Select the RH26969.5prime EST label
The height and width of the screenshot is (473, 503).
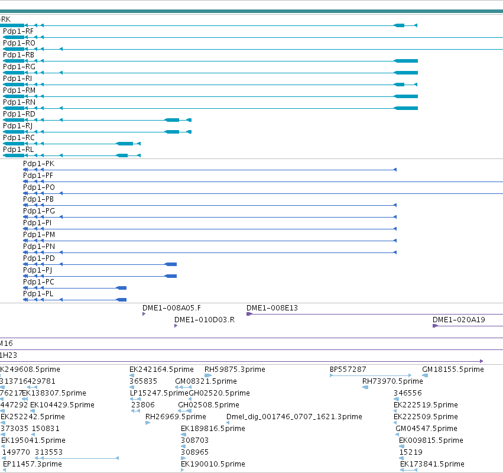tap(176, 417)
